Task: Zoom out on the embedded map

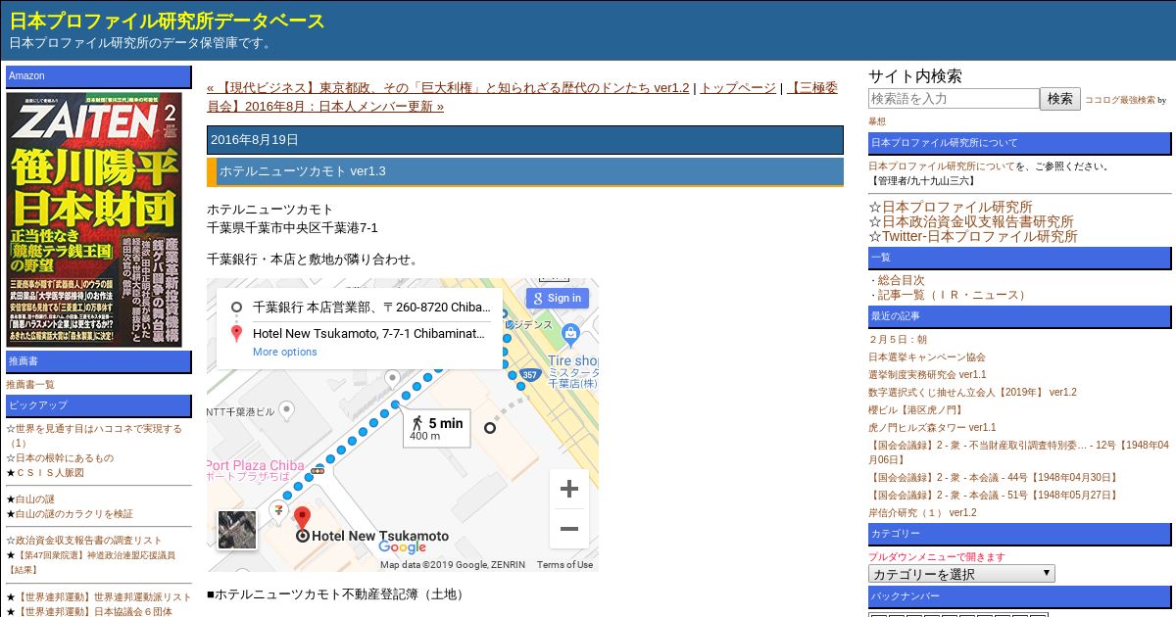Action: (x=568, y=529)
